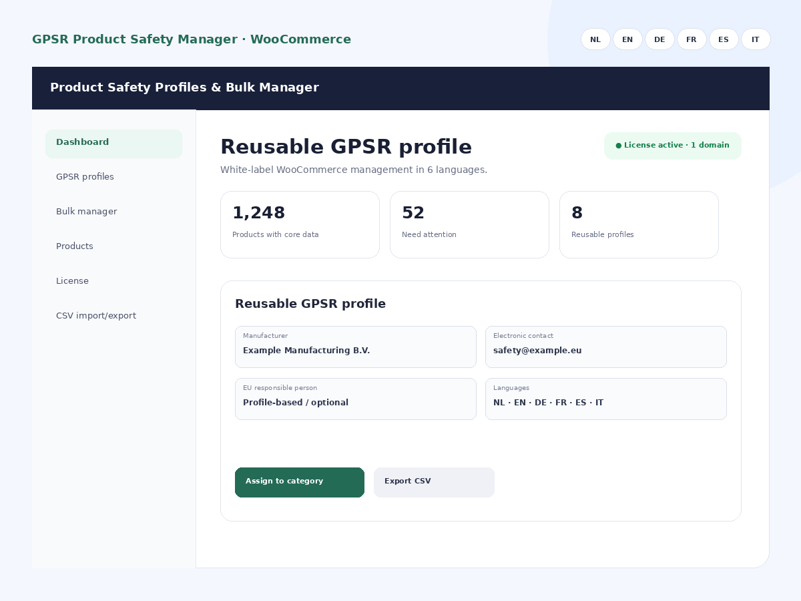Click the Assign to category button

pyautogui.click(x=300, y=482)
